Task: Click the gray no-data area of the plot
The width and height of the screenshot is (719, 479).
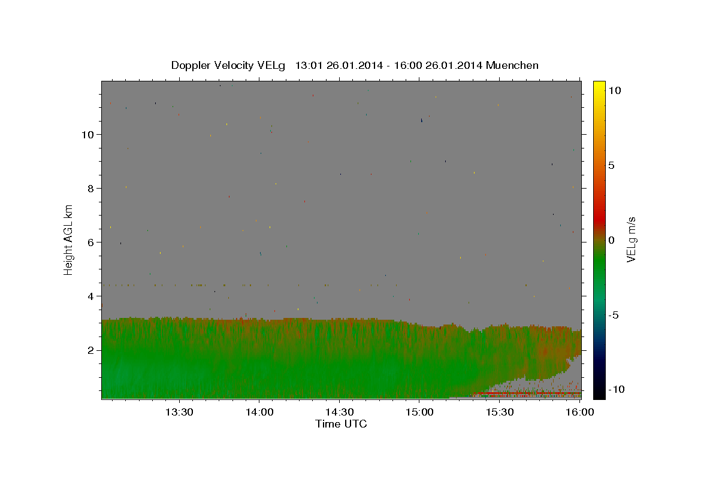Action: (342, 198)
